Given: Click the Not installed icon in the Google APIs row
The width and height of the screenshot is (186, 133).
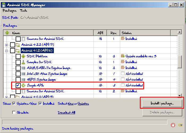Looking at the screenshot, I should (x=123, y=85).
